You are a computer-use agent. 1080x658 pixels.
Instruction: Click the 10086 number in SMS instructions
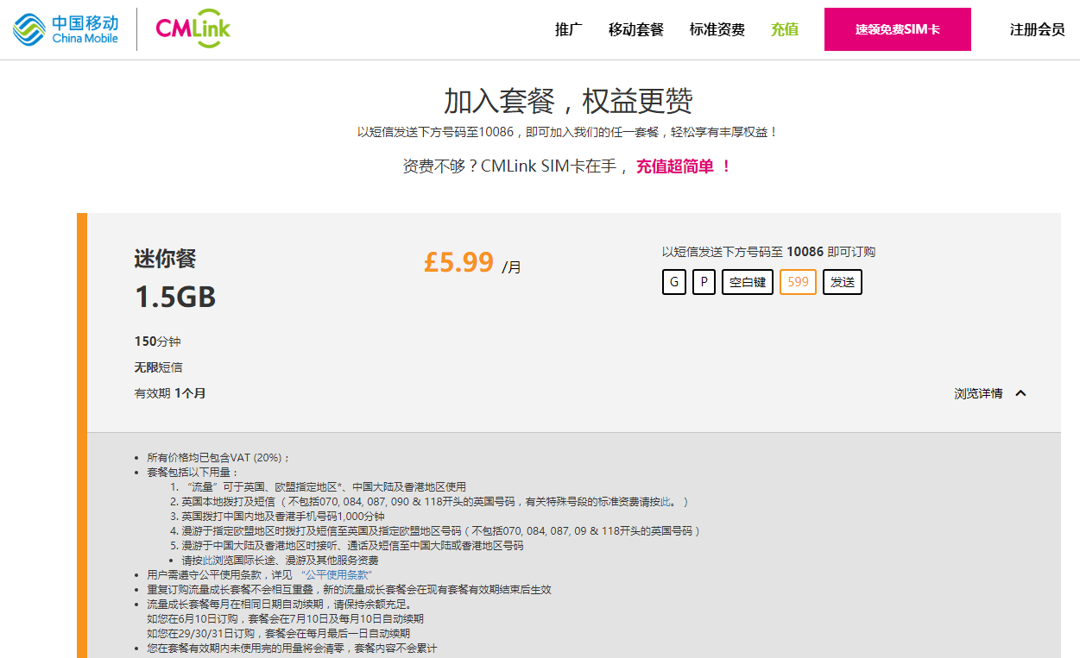coord(805,252)
